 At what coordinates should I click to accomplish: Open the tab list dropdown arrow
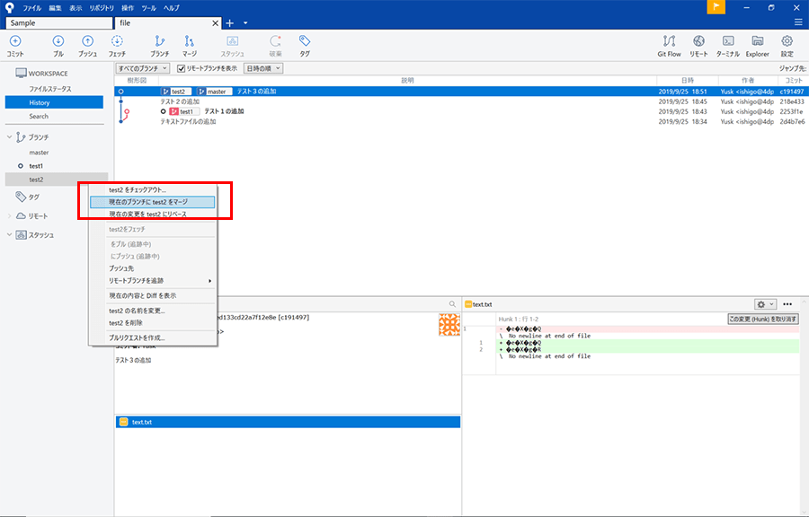[x=245, y=23]
